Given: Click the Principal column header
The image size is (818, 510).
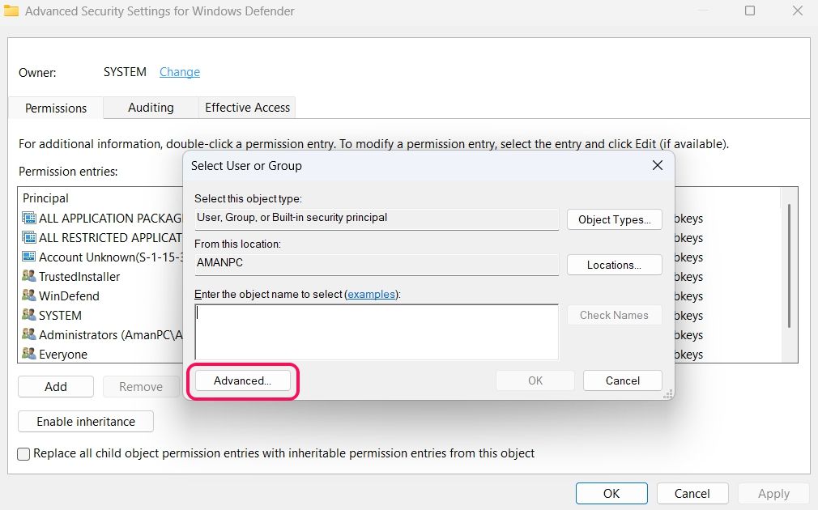Looking at the screenshot, I should pyautogui.click(x=45, y=198).
